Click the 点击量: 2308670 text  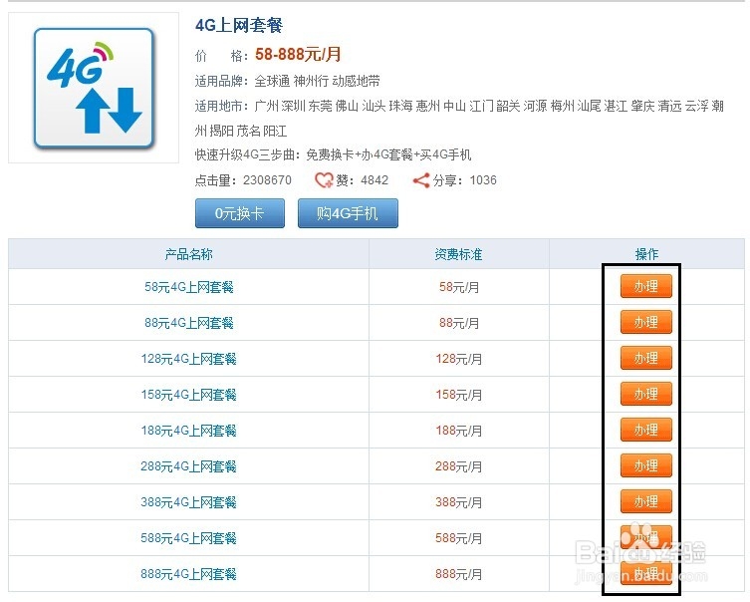coord(243,180)
